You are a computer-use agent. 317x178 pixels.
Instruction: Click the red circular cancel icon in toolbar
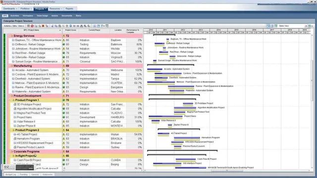[32, 26]
